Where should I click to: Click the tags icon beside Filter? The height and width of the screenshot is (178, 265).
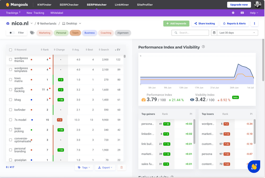point(32,33)
